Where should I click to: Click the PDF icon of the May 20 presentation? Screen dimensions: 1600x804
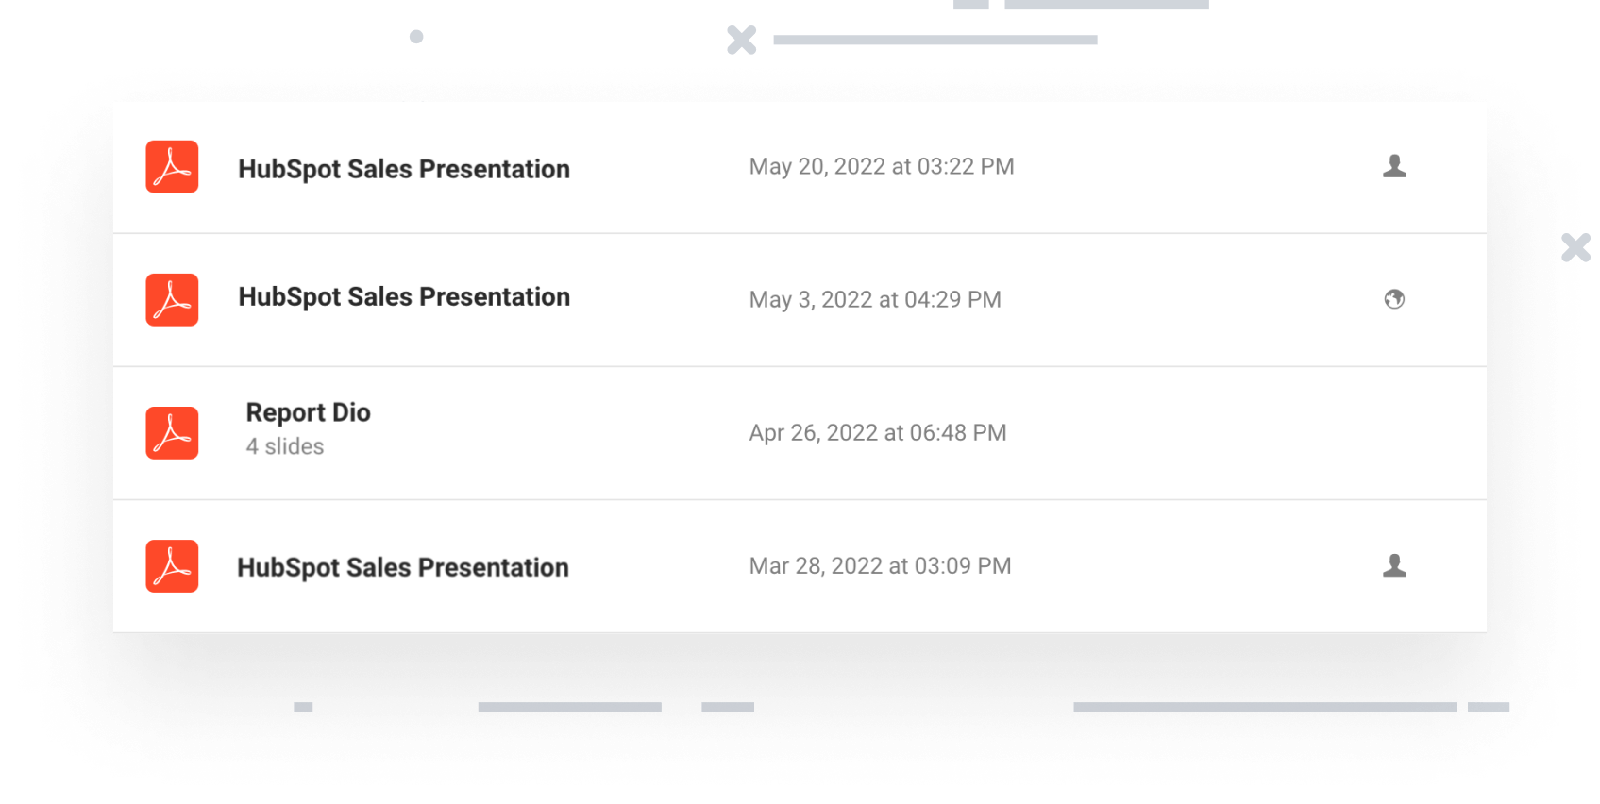(172, 167)
